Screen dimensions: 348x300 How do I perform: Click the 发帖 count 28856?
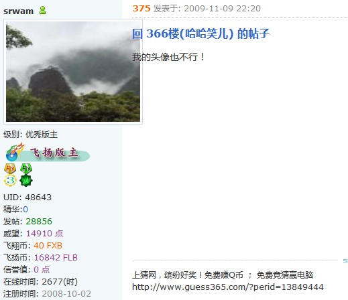(x=39, y=222)
